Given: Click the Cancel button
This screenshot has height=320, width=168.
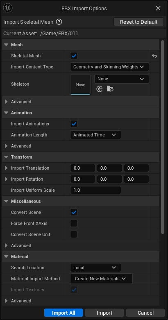Looking at the screenshot, I should (x=145, y=313).
